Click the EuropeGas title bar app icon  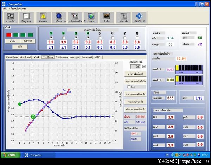point(4,4)
